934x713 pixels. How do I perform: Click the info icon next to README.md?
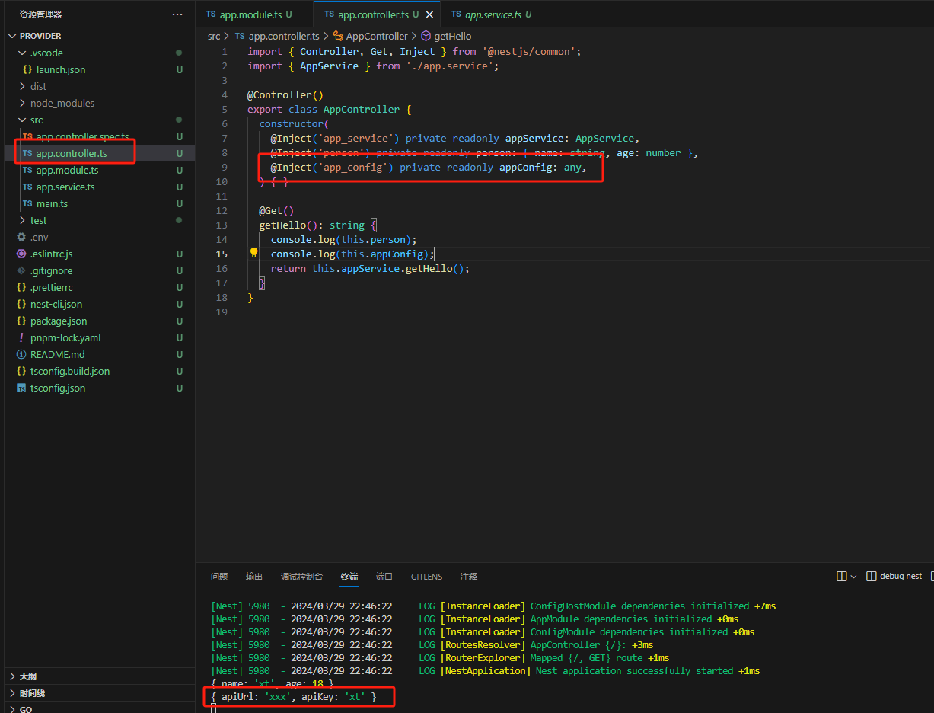click(21, 354)
